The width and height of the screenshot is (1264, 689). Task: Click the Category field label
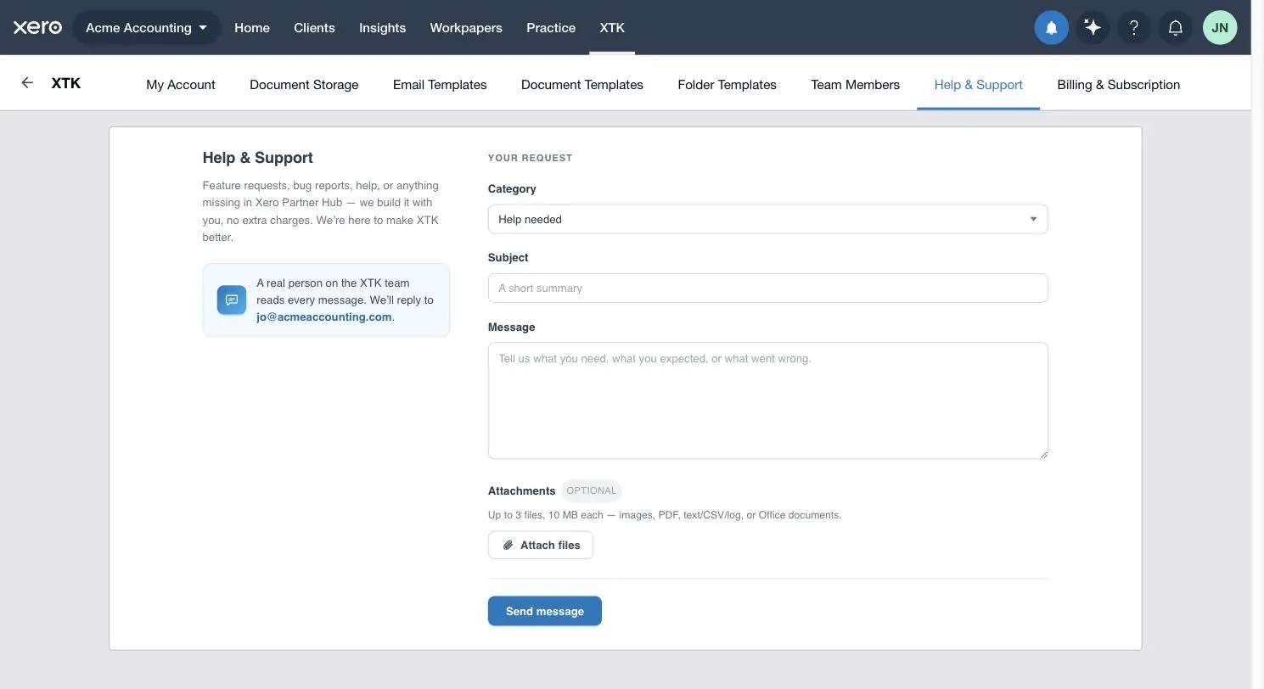pos(512,188)
